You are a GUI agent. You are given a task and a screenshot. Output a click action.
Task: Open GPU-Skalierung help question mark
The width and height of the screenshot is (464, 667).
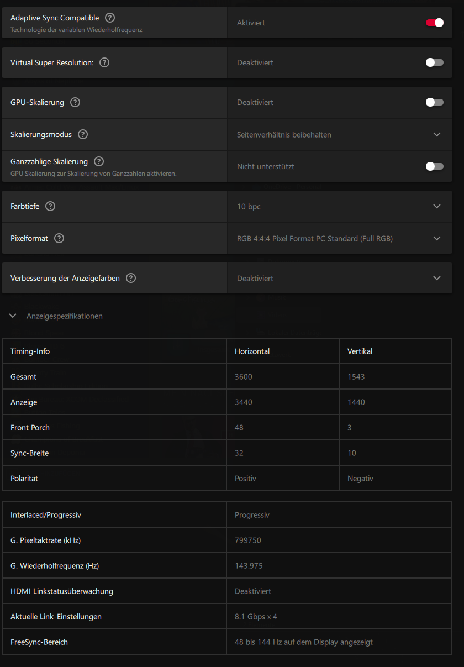tap(75, 102)
